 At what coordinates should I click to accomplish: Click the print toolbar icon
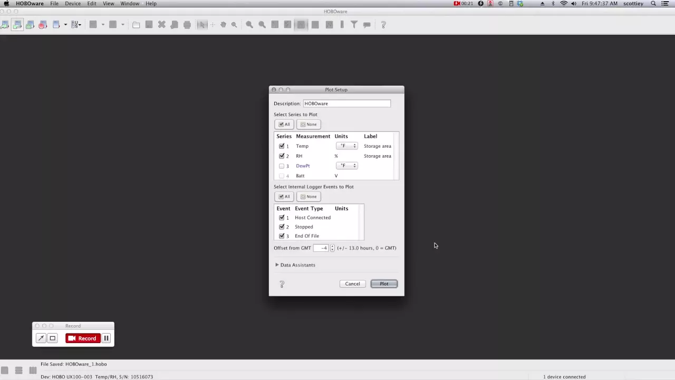click(187, 24)
